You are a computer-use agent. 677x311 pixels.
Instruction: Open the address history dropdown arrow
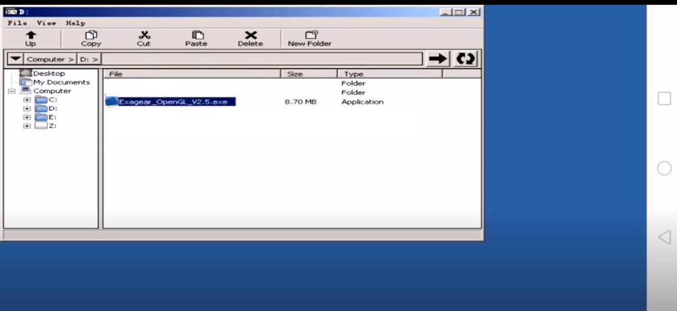pos(15,59)
